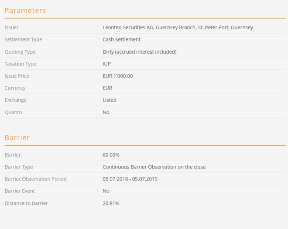Click the Barrier section heading

17,137
